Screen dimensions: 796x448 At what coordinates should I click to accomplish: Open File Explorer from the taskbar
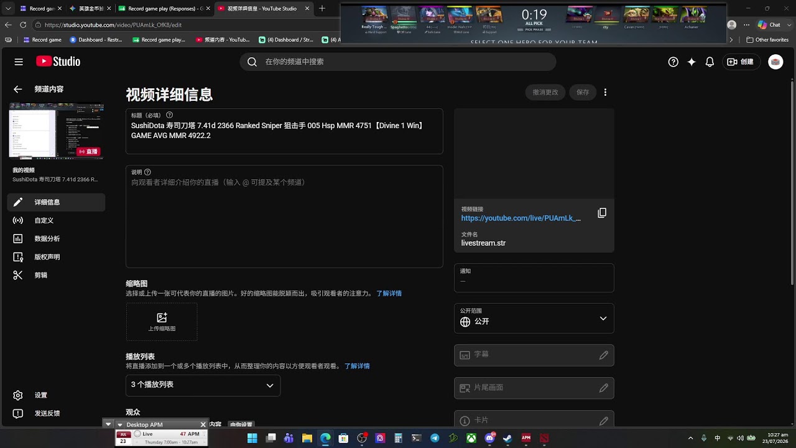pos(307,438)
